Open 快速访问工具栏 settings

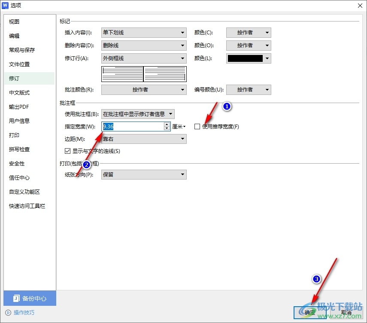(x=27, y=206)
